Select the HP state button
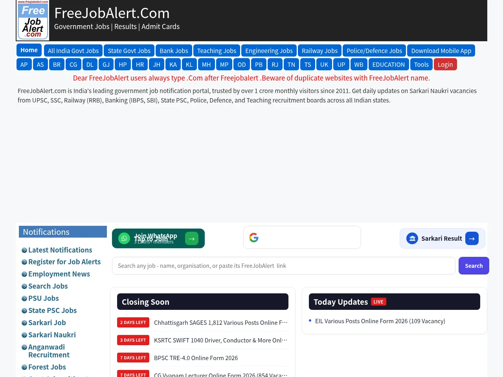 (123, 64)
